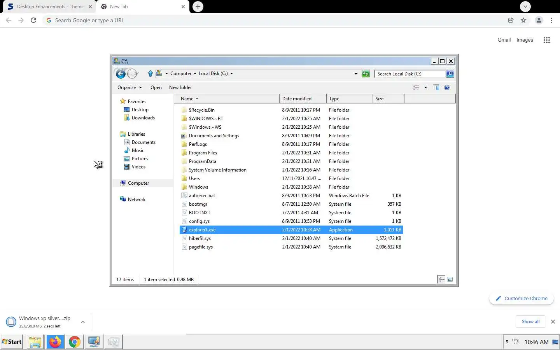Click the Music library icon
Image resolution: width=560 pixels, height=350 pixels.
coord(127,150)
